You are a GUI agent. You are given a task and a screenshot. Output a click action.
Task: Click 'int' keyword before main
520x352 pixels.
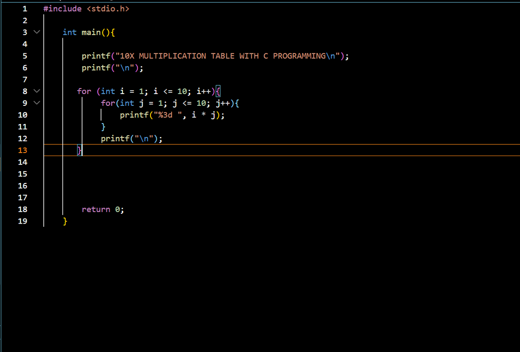(x=70, y=32)
